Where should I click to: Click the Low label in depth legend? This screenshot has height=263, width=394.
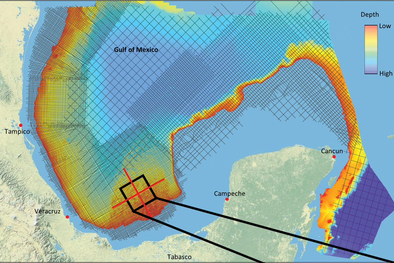click(385, 26)
